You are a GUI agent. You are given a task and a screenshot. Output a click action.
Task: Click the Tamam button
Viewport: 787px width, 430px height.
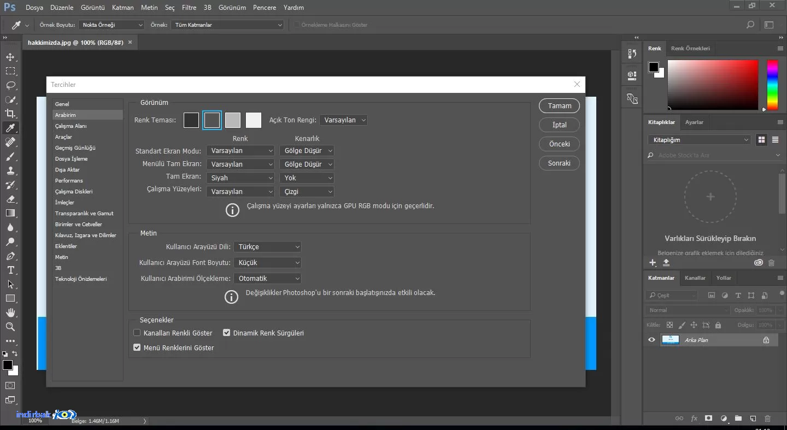click(560, 106)
